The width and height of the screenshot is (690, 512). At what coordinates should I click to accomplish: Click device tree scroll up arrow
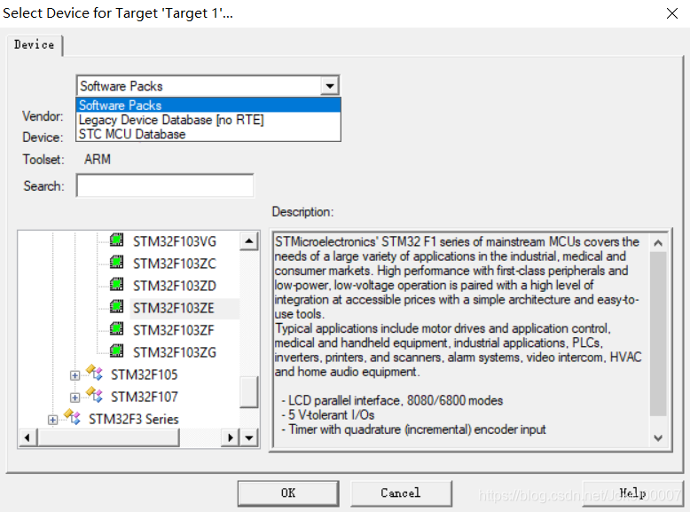(x=249, y=240)
